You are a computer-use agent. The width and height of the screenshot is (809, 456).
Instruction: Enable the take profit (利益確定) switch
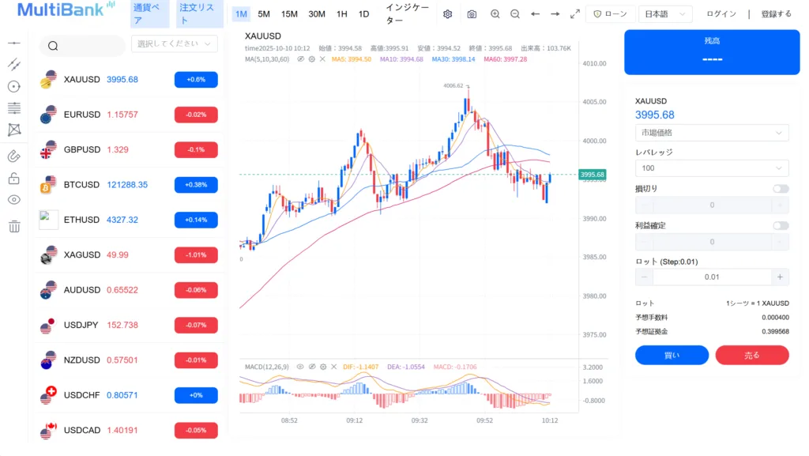(781, 225)
